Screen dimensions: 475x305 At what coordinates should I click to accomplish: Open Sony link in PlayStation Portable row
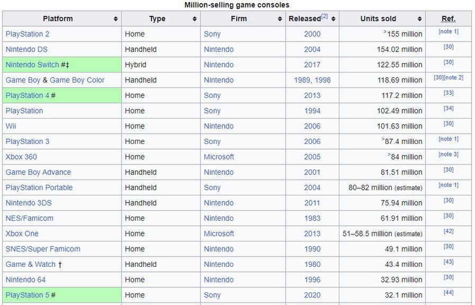212,188
